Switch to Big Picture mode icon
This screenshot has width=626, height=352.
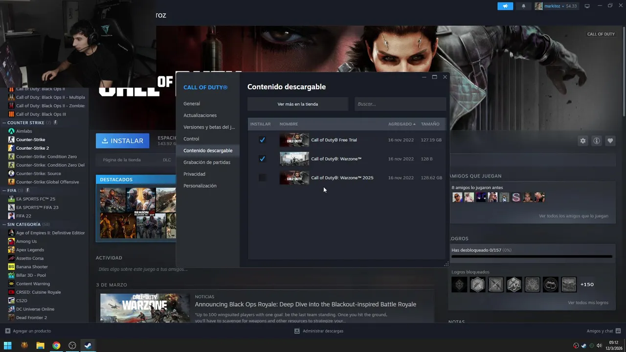[x=587, y=6]
